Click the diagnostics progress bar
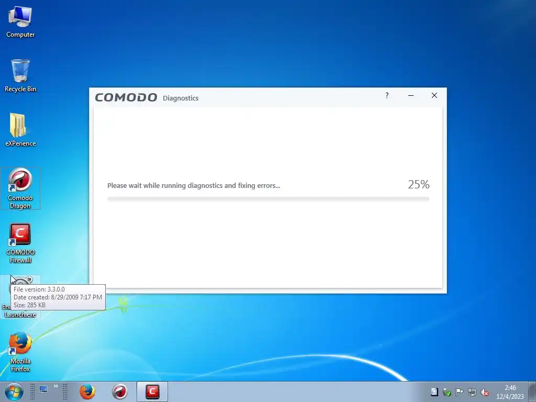This screenshot has width=536, height=402. click(268, 199)
